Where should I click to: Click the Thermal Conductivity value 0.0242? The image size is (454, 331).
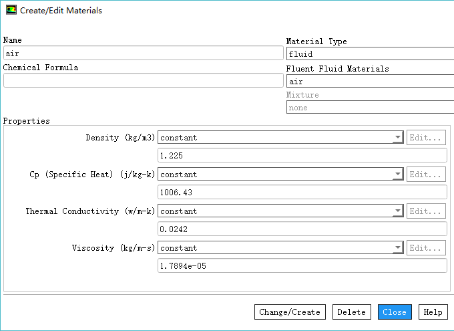[x=302, y=229]
